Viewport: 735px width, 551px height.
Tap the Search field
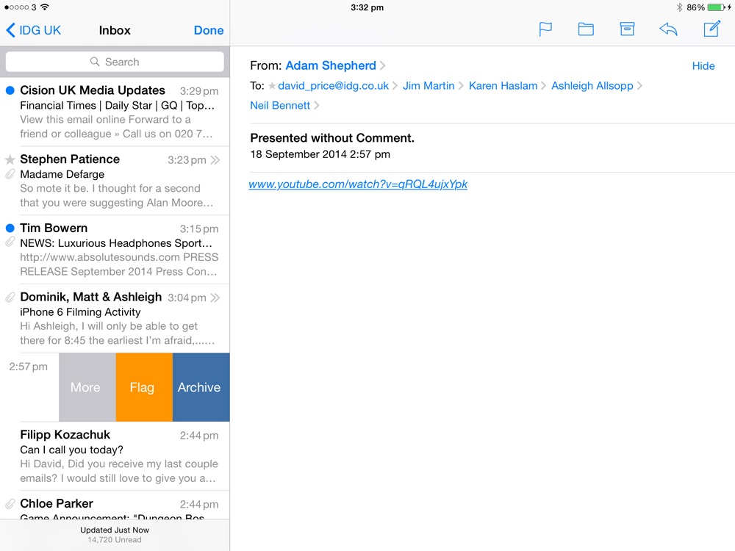click(x=115, y=62)
